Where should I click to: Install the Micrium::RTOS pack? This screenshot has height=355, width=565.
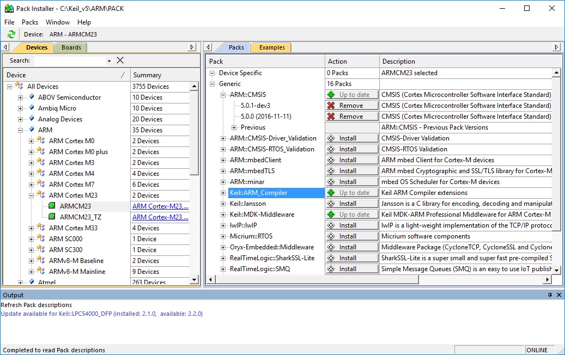pos(351,236)
